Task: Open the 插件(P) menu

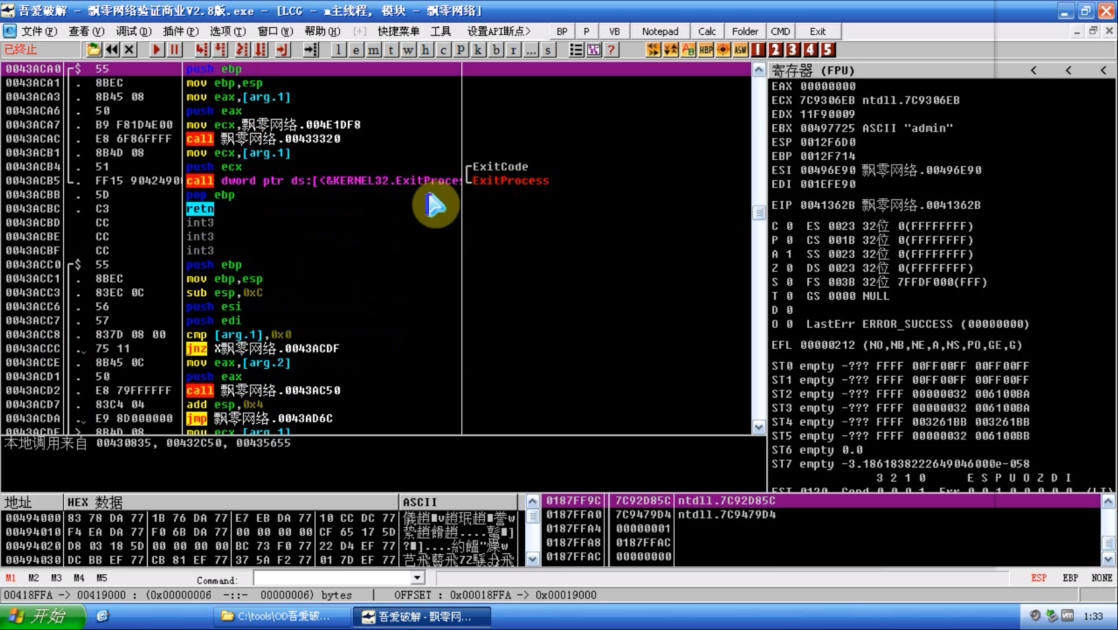Action: (x=181, y=32)
